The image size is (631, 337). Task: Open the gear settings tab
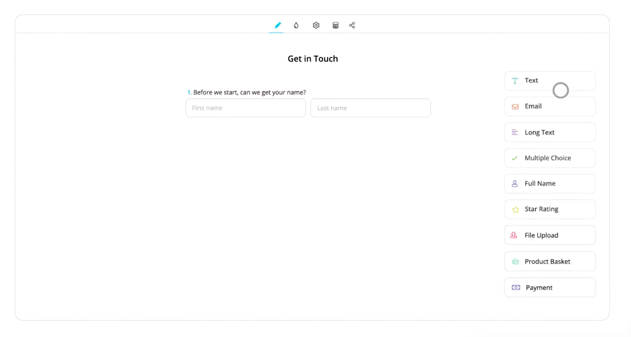(316, 25)
